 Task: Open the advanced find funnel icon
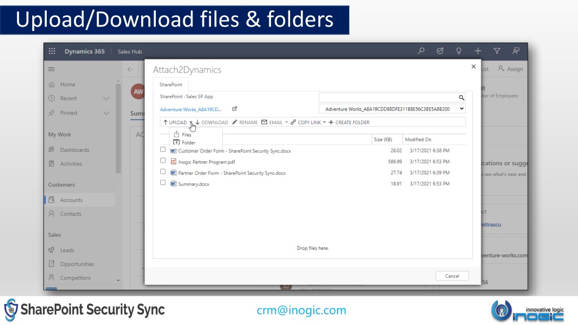pyautogui.click(x=497, y=51)
